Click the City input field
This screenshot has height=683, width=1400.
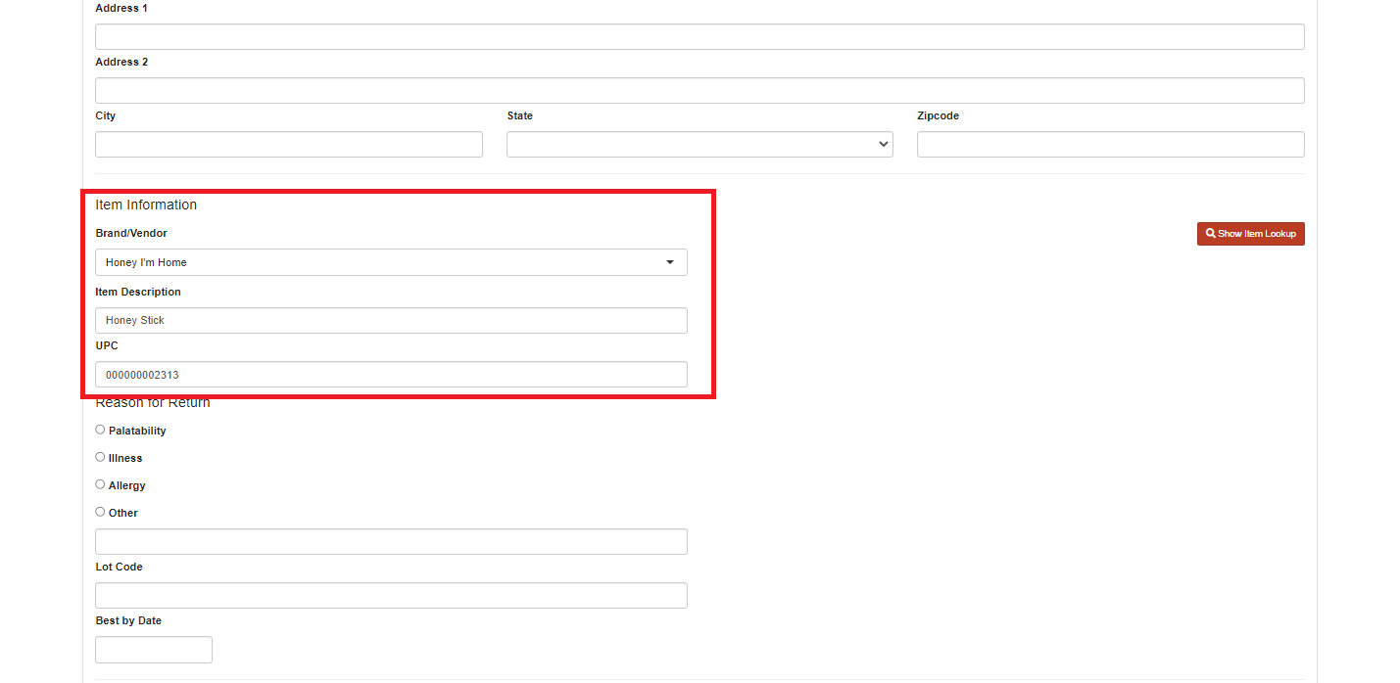pos(289,145)
